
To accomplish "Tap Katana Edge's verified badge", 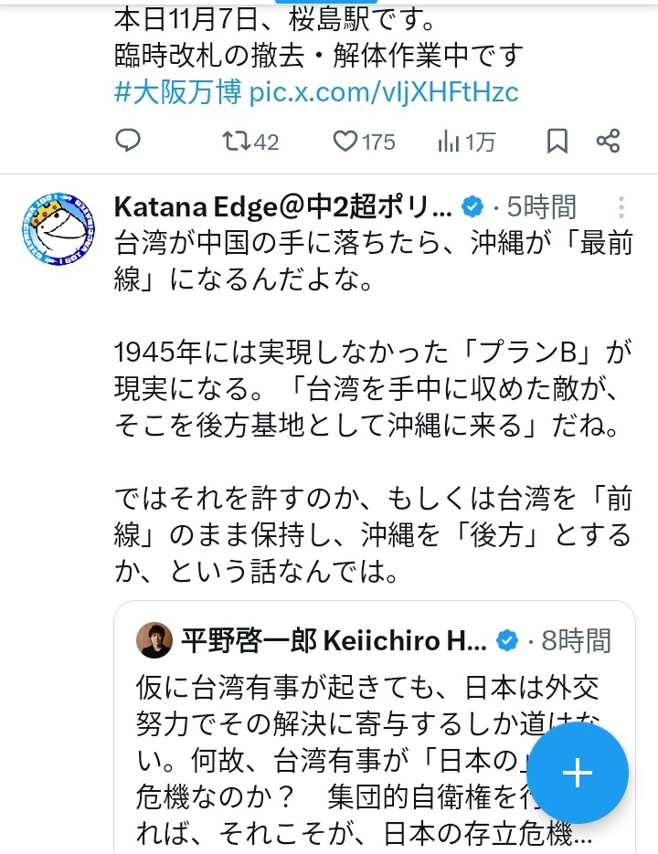I will [x=472, y=207].
